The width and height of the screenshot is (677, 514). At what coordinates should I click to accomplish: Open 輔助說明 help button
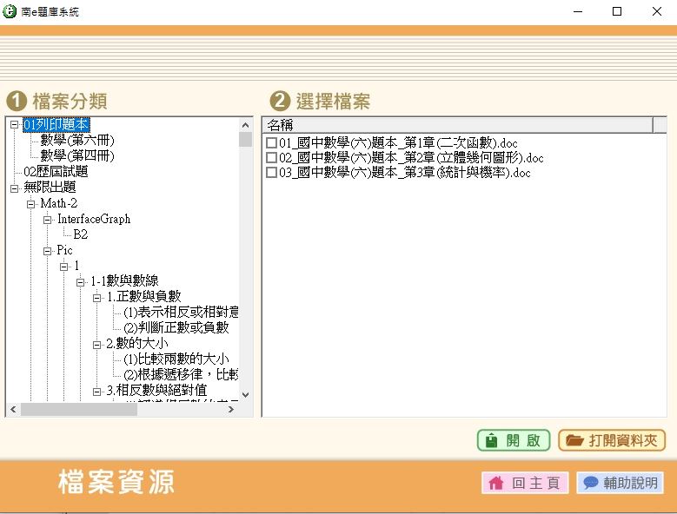click(621, 483)
